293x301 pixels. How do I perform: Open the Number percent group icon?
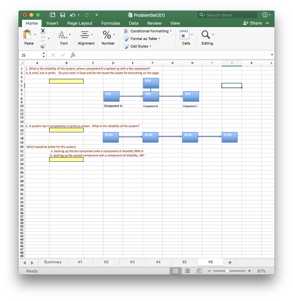107,35
